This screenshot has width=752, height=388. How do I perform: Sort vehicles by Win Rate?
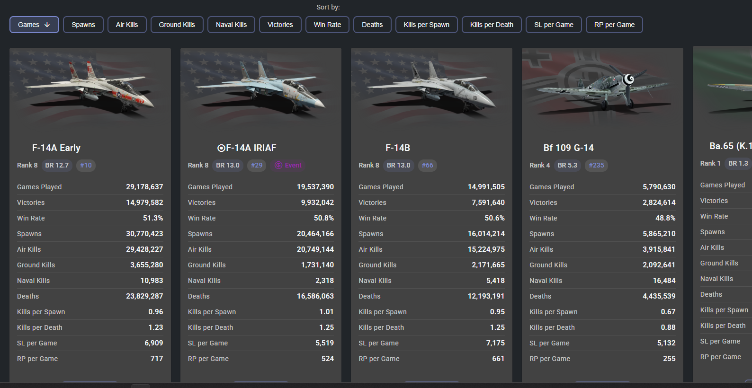[x=327, y=25]
